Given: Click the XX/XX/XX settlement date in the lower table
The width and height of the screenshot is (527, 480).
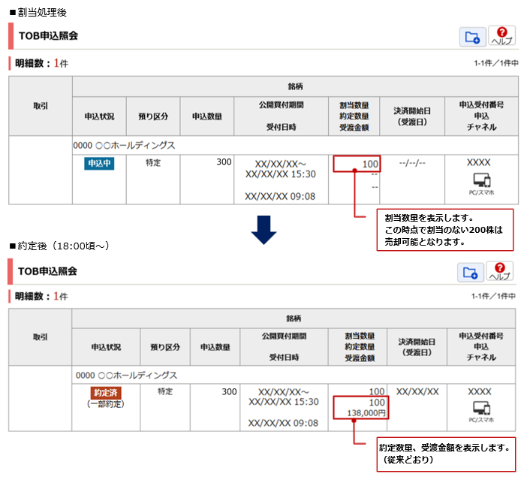Looking at the screenshot, I should (x=417, y=392).
